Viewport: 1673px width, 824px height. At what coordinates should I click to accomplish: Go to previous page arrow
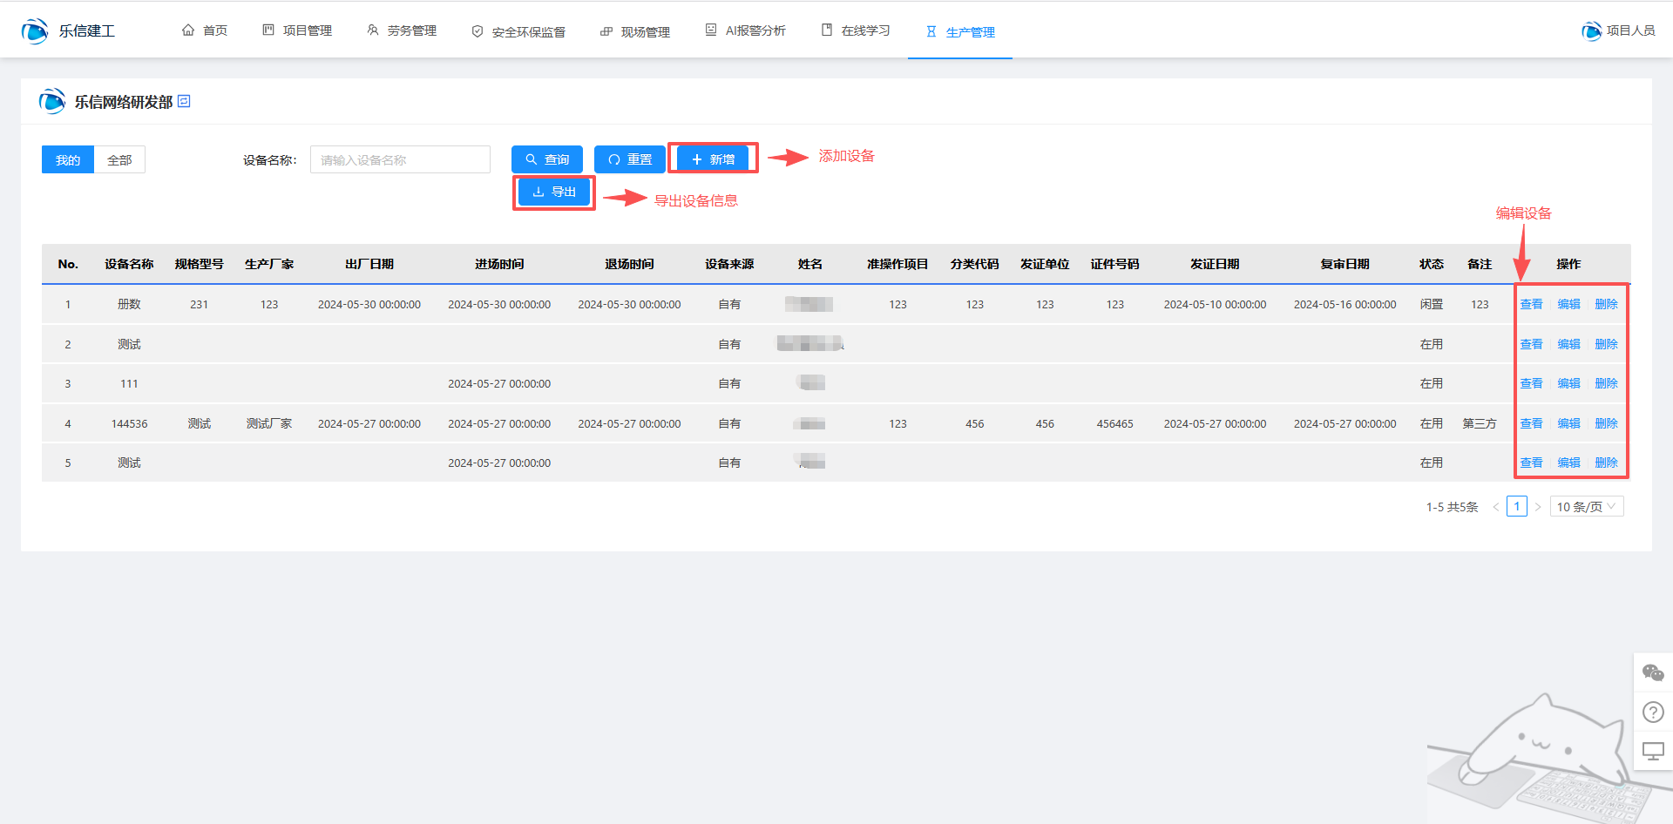1496,507
